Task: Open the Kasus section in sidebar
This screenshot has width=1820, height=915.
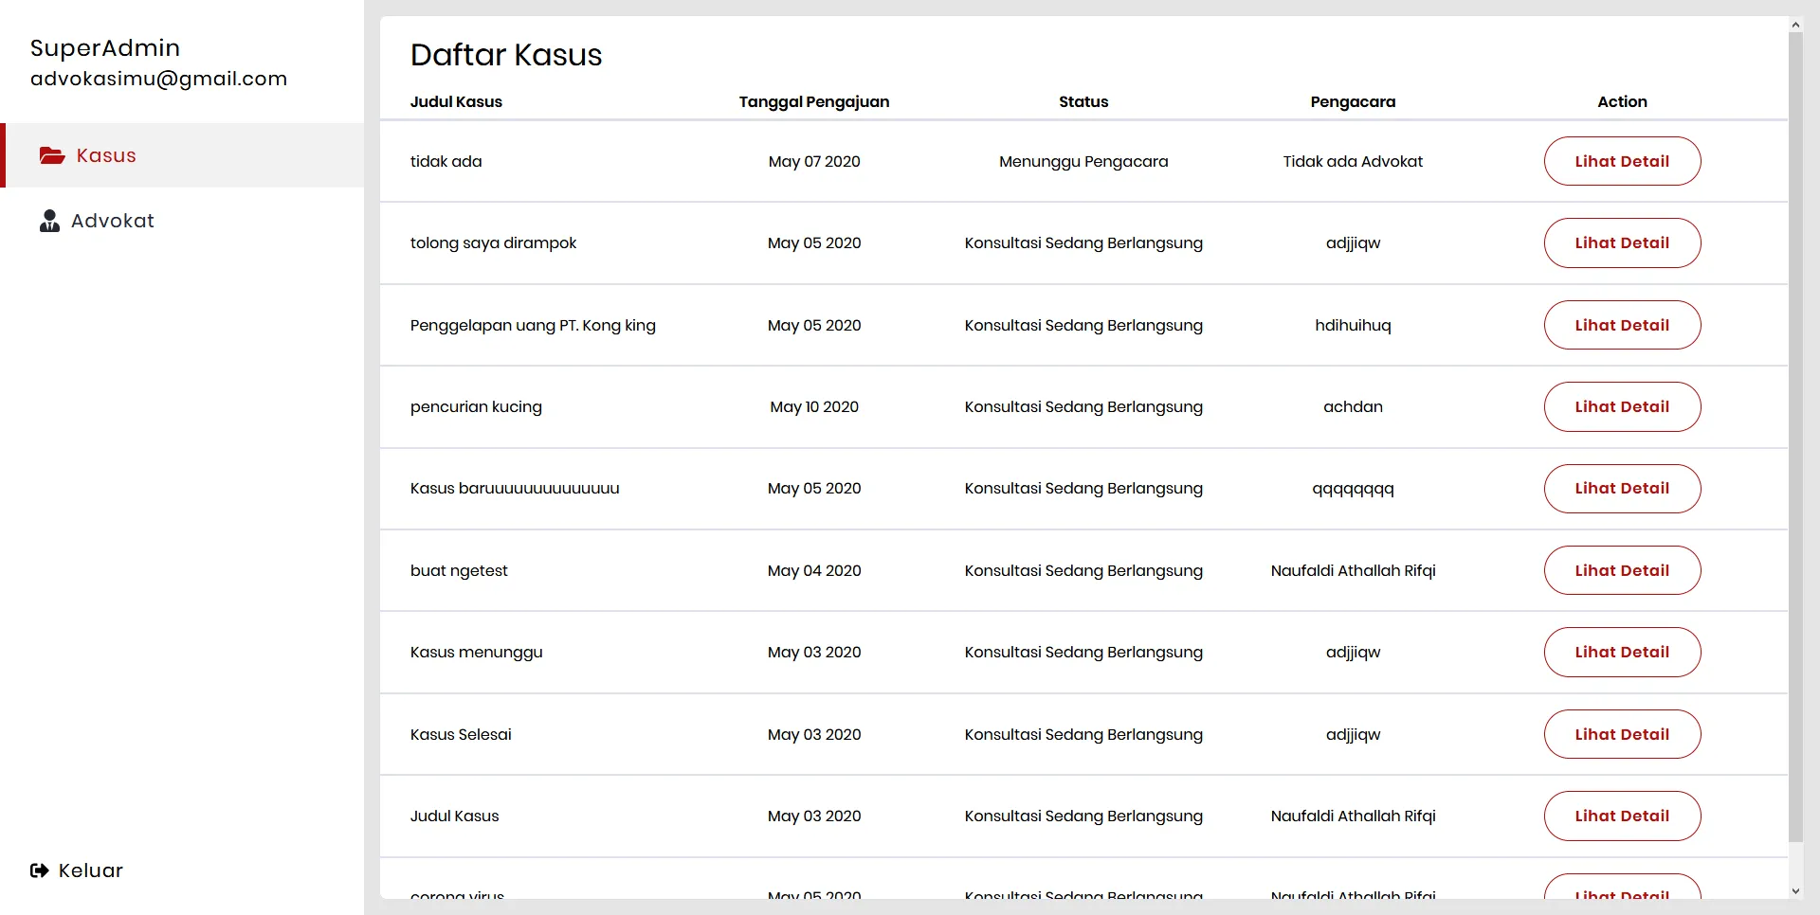Action: coord(106,155)
